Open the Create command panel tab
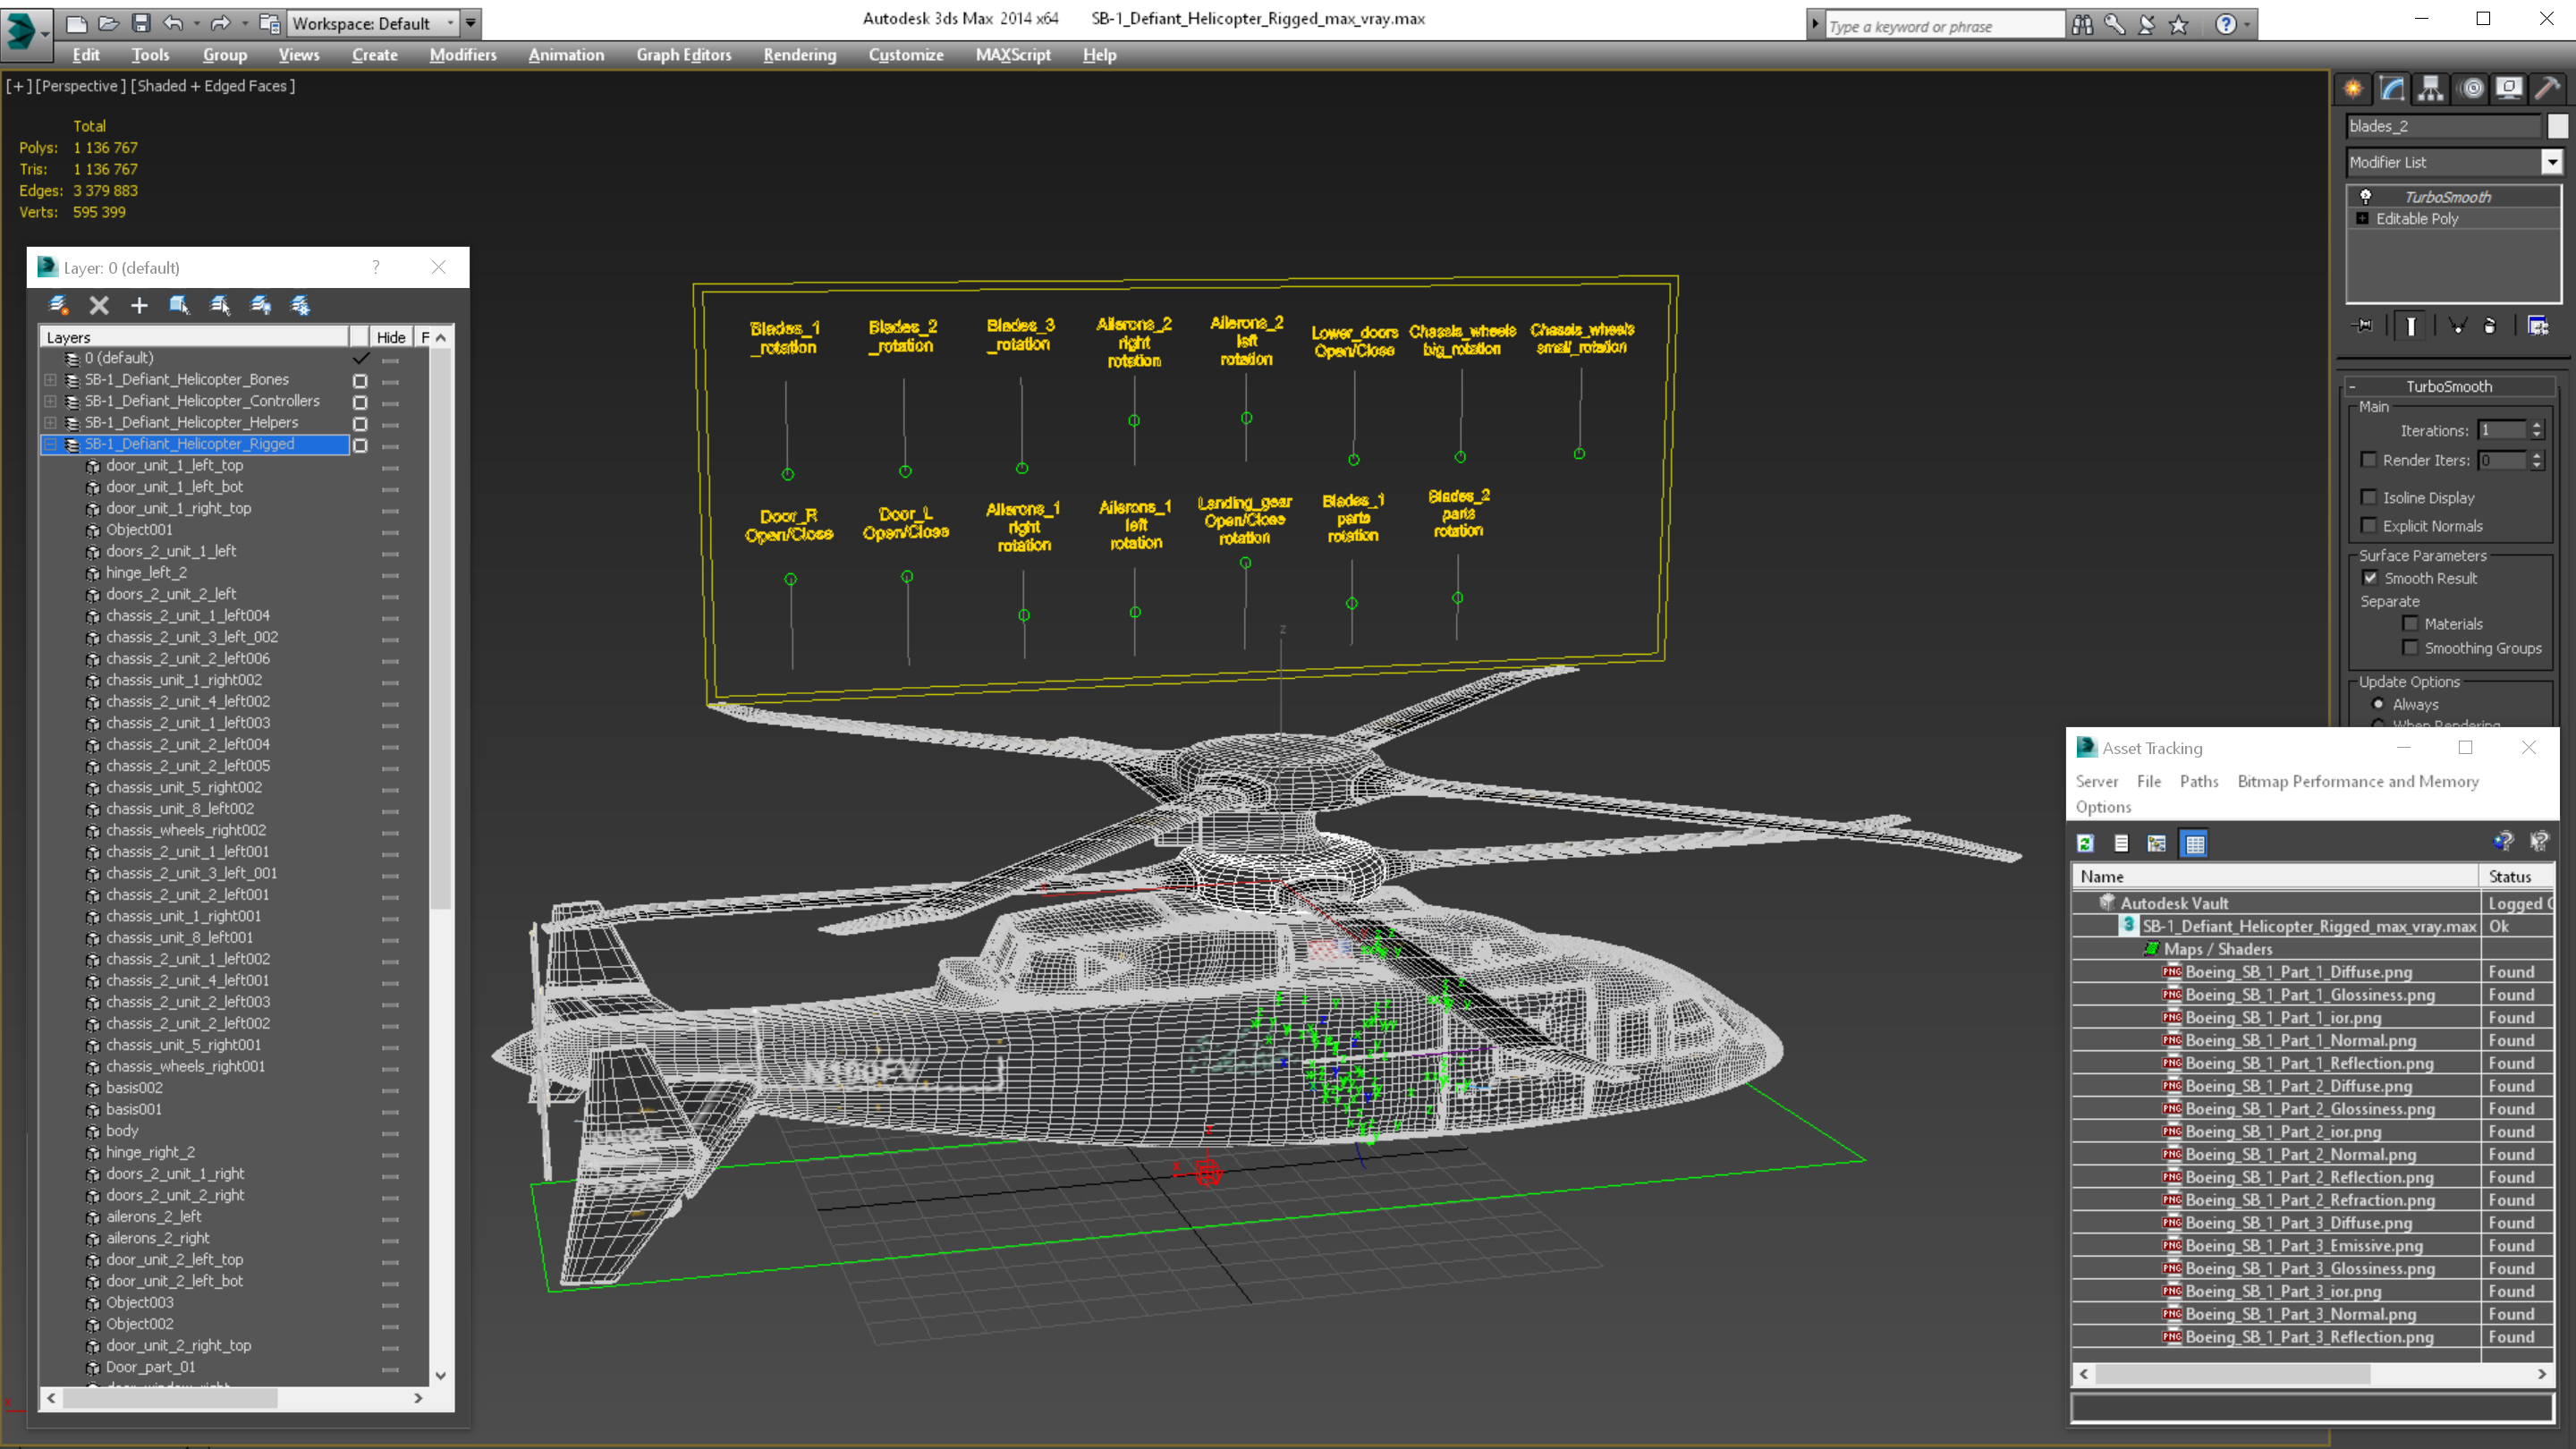Screen dimensions: 2576x1449 point(2354,89)
